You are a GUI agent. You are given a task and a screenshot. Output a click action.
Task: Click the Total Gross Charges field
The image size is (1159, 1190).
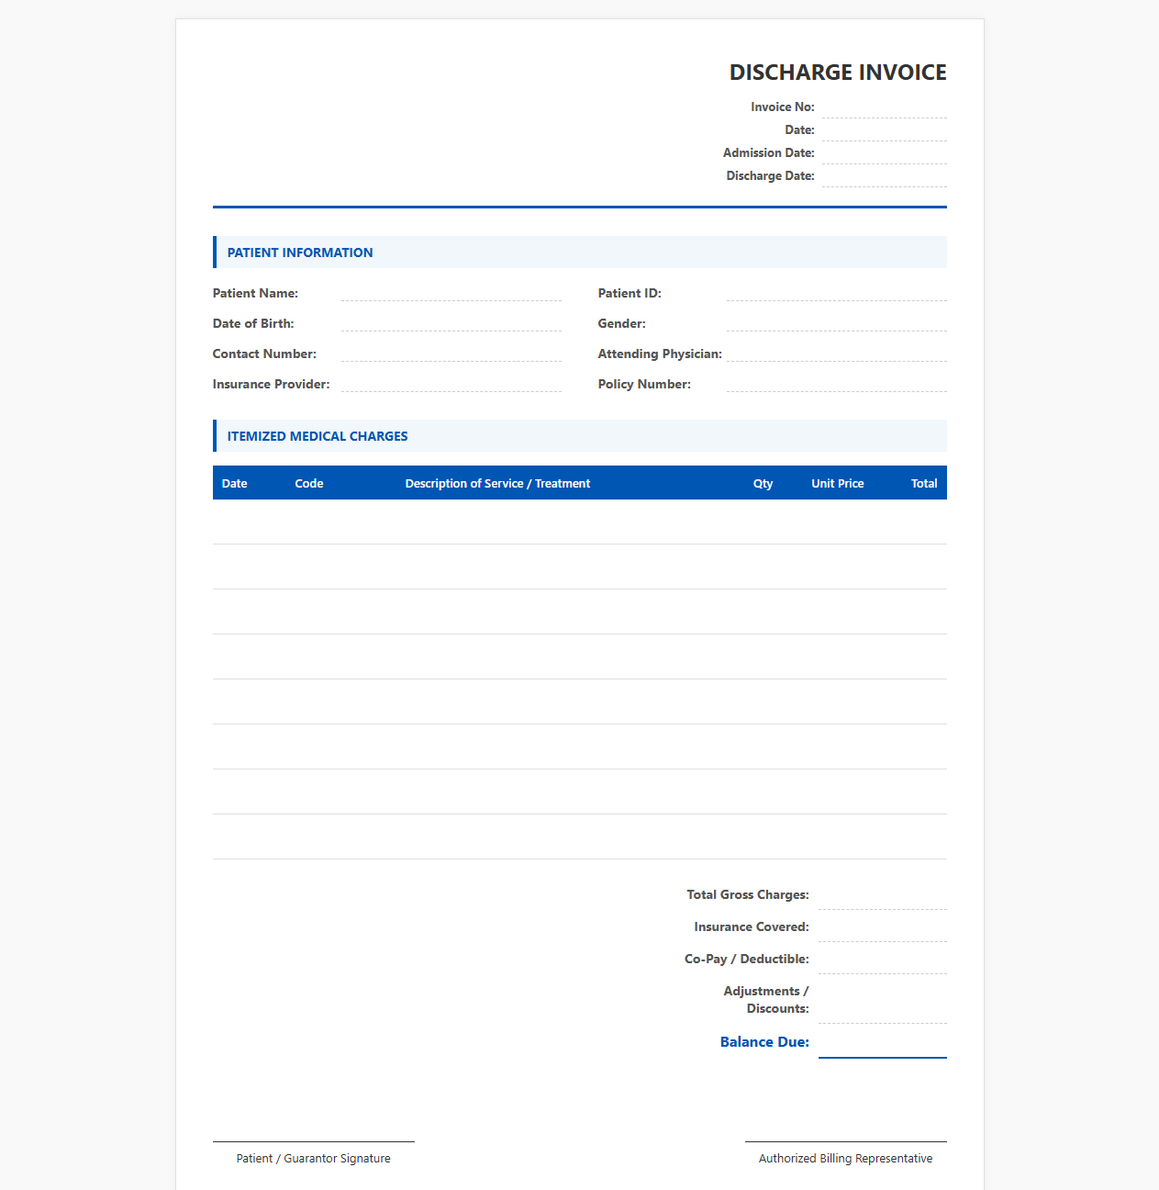coord(882,895)
